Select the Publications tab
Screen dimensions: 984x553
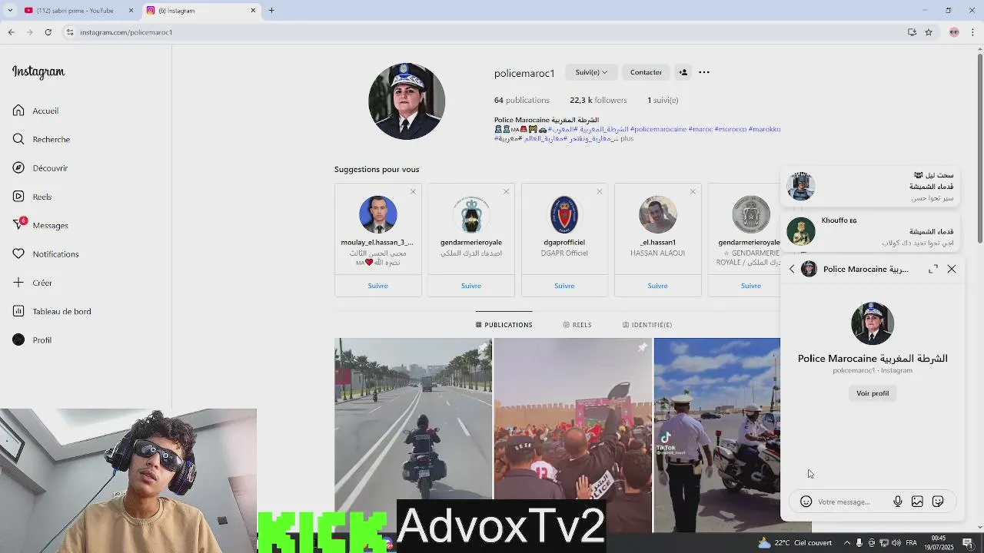504,325
